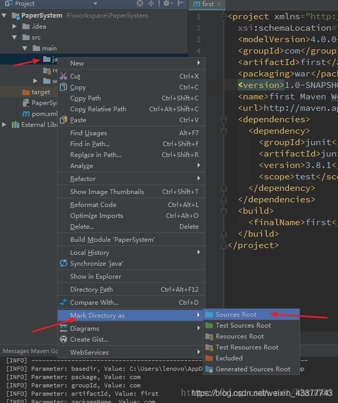
Task: Hide the Project panel with the hide icon
Action: tap(181, 3)
